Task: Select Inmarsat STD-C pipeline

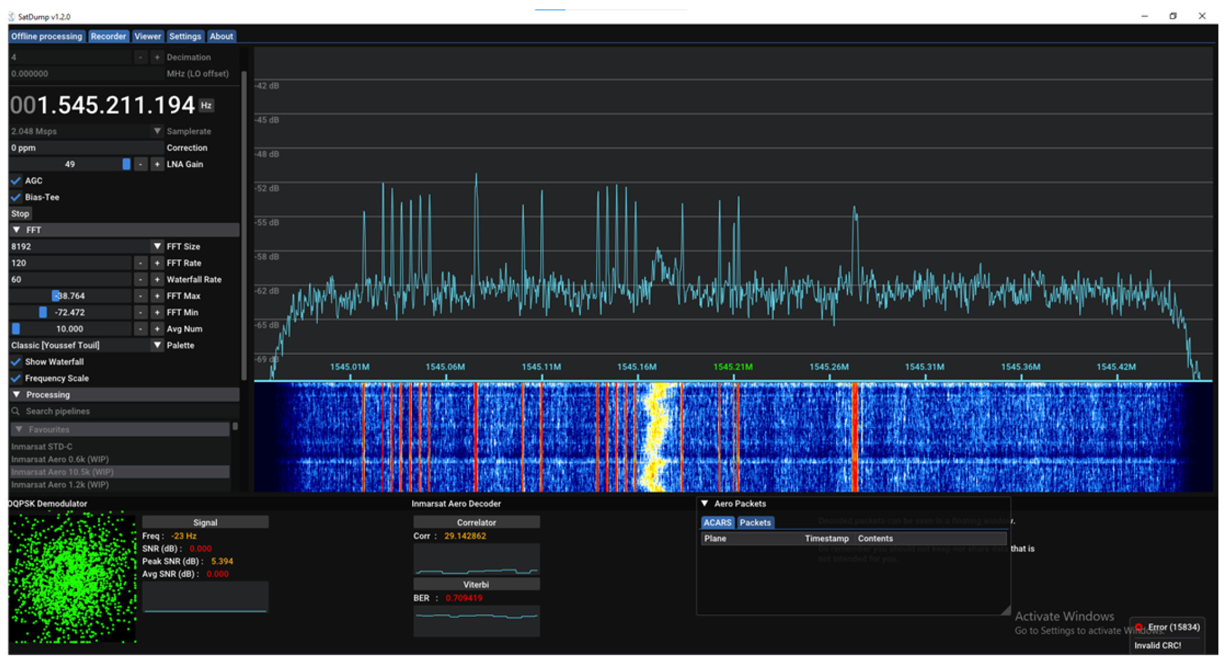Action: tap(42, 447)
